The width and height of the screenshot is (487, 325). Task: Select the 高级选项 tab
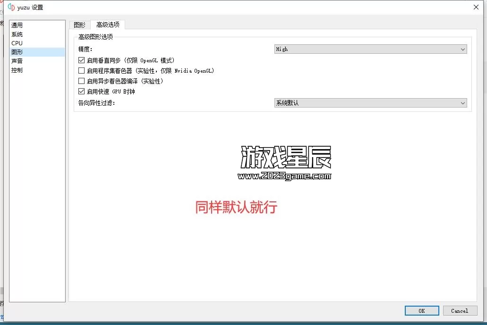108,25
